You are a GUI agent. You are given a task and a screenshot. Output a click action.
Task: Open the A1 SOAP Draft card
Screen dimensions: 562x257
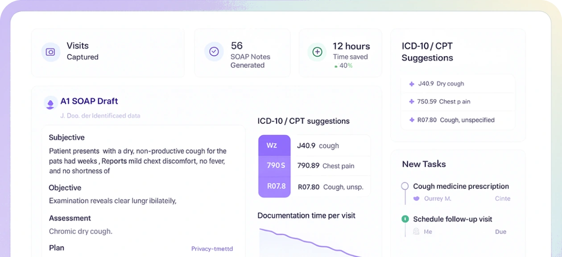pos(89,101)
